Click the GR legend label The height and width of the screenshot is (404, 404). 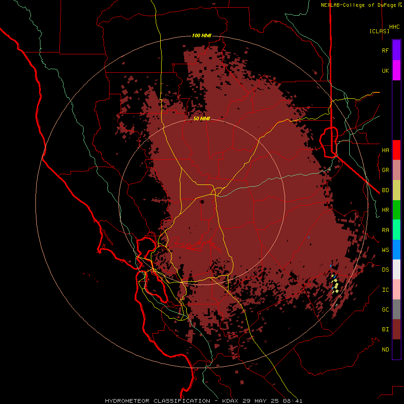click(x=385, y=170)
